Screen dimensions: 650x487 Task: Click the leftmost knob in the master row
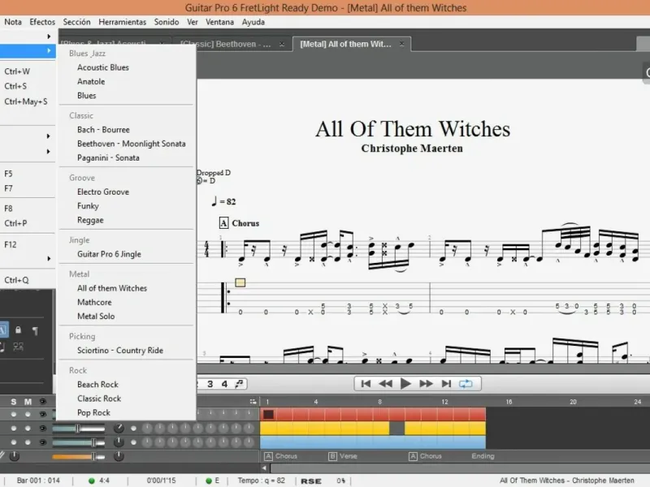point(14,456)
